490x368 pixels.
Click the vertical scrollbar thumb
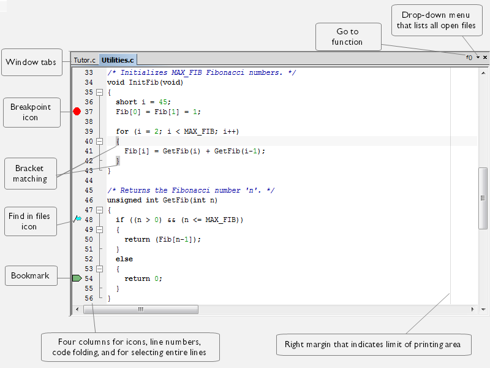[x=483, y=197]
